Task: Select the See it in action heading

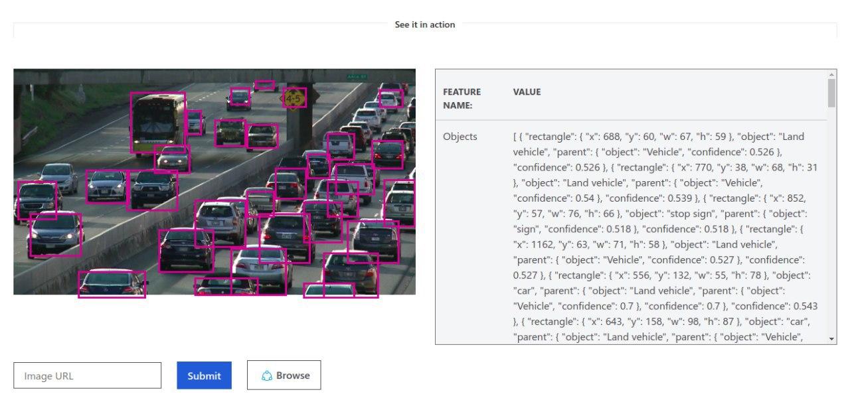Action: tap(424, 25)
